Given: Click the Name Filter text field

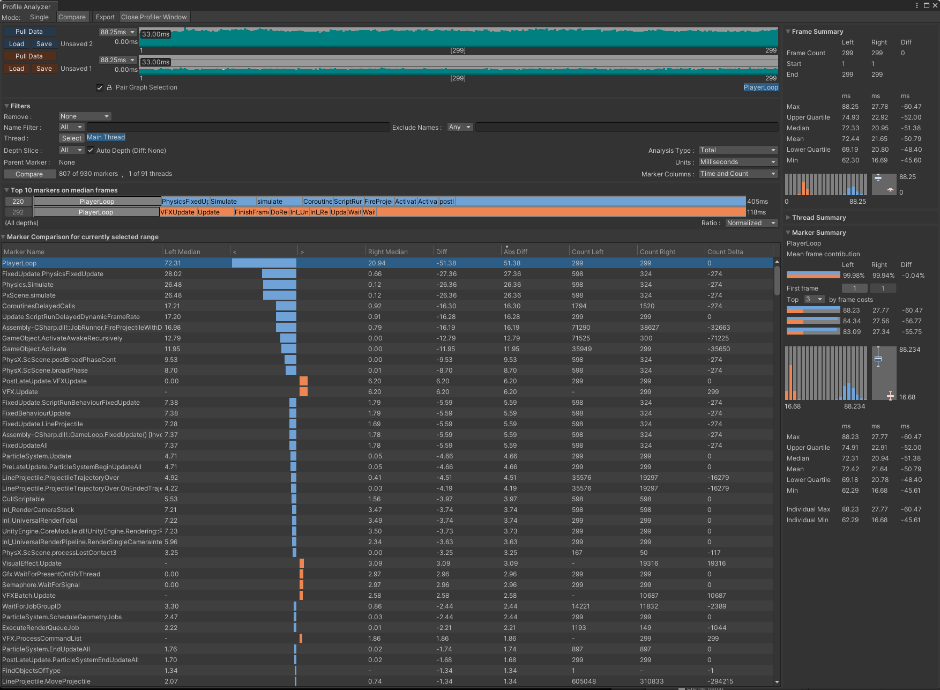Looking at the screenshot, I should [x=238, y=127].
